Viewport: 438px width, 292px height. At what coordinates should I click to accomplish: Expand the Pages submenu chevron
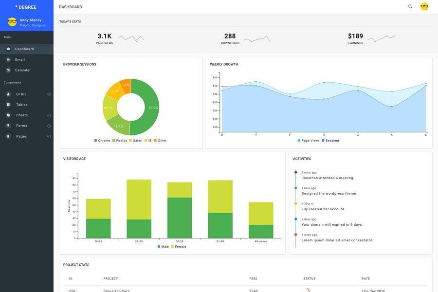tap(48, 135)
